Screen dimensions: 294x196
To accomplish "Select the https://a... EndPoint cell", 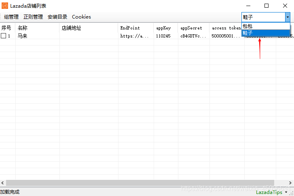I will (x=136, y=36).
